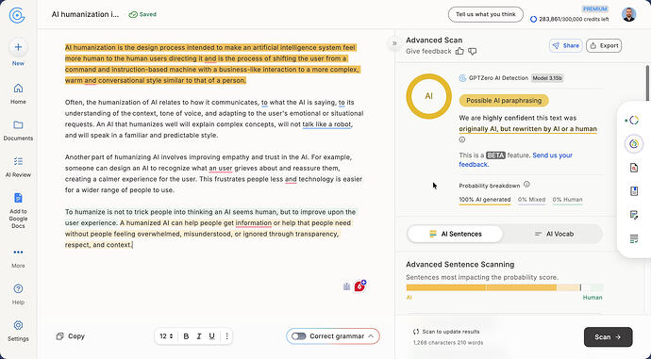This screenshot has width=651, height=359.
Task: Select the red document search icon in right toolbar
Action: point(634,168)
